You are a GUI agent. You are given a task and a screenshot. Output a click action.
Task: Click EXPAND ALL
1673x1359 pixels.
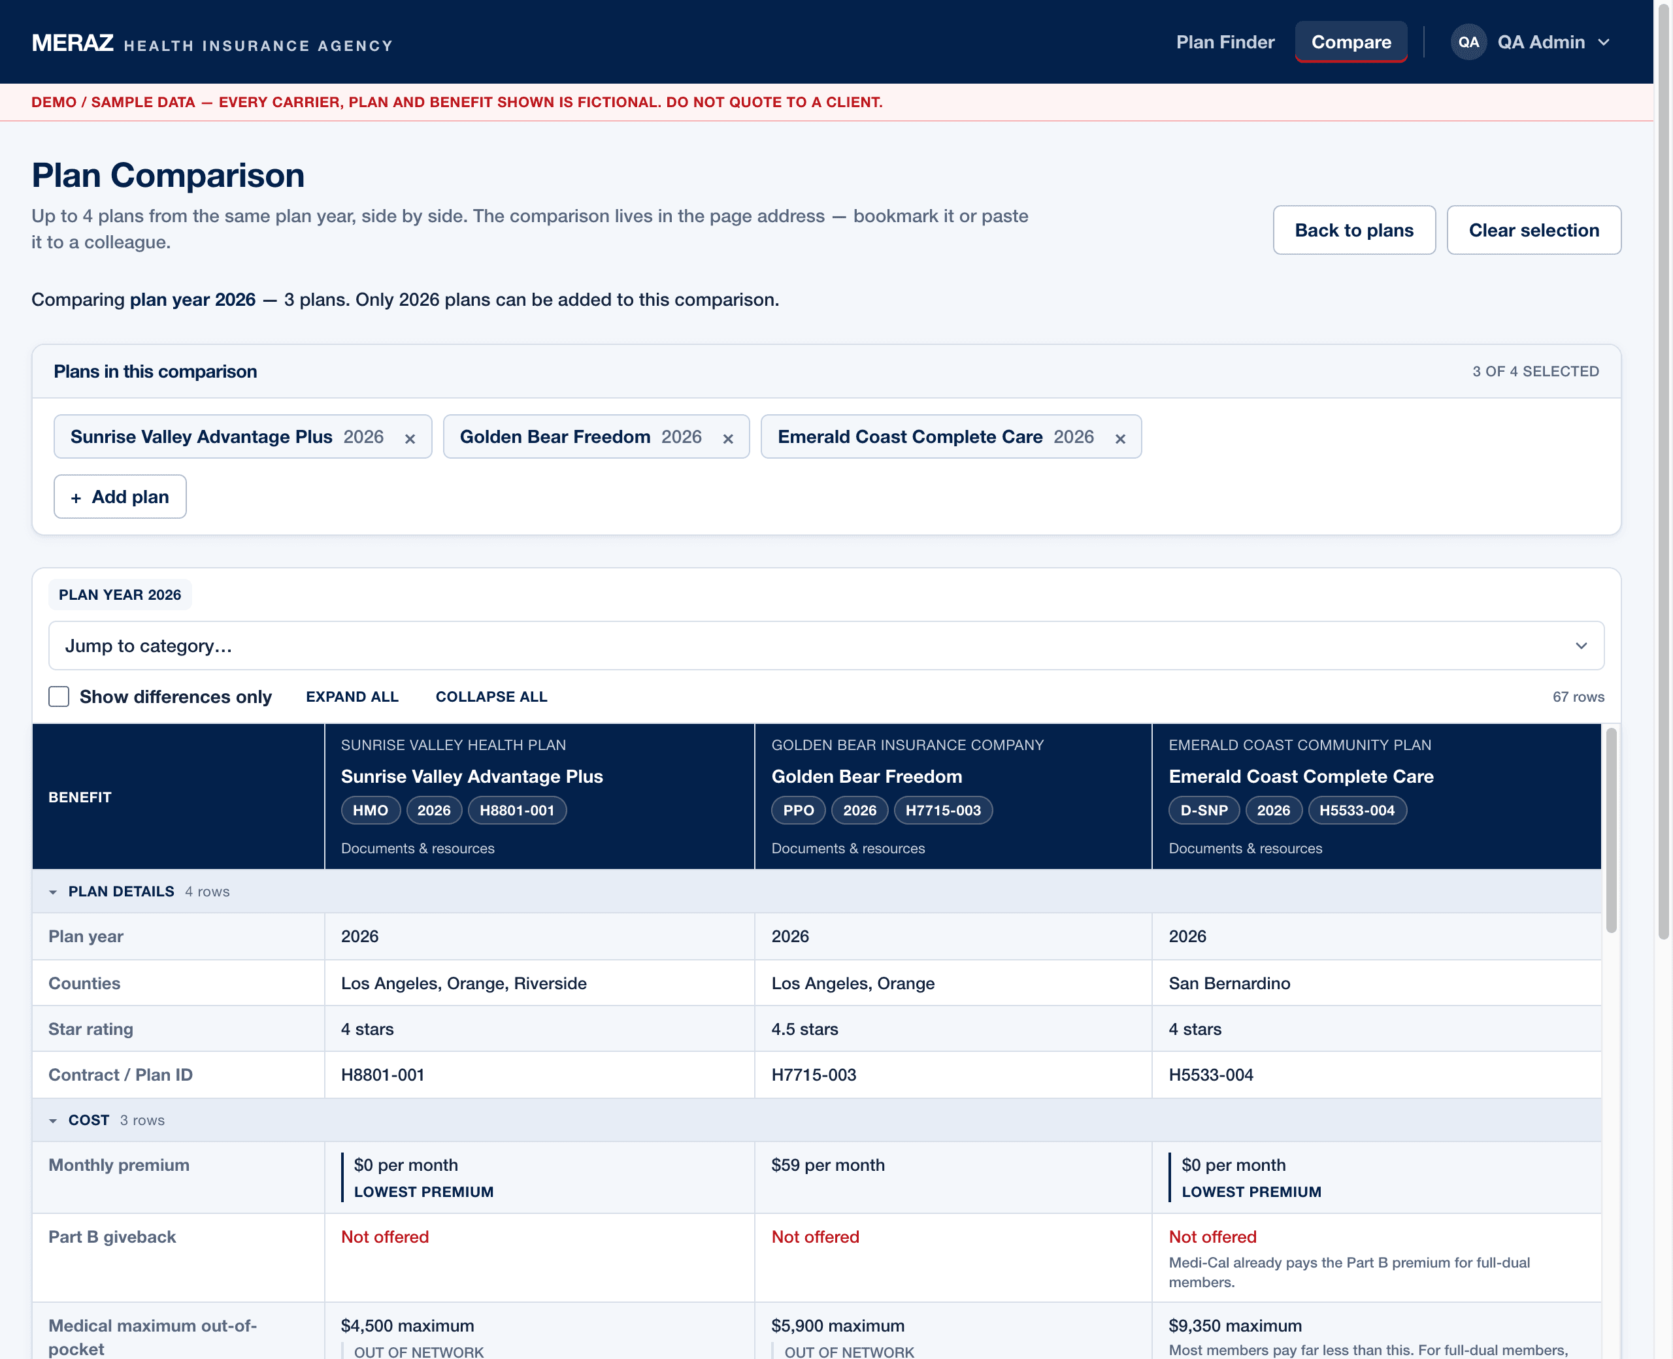(x=352, y=696)
